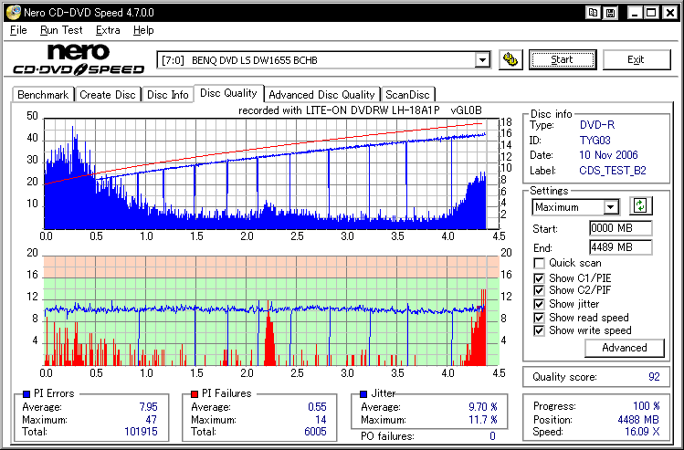Disable Show jitter checkbox
Viewport: 684px width, 450px height.
(x=539, y=304)
